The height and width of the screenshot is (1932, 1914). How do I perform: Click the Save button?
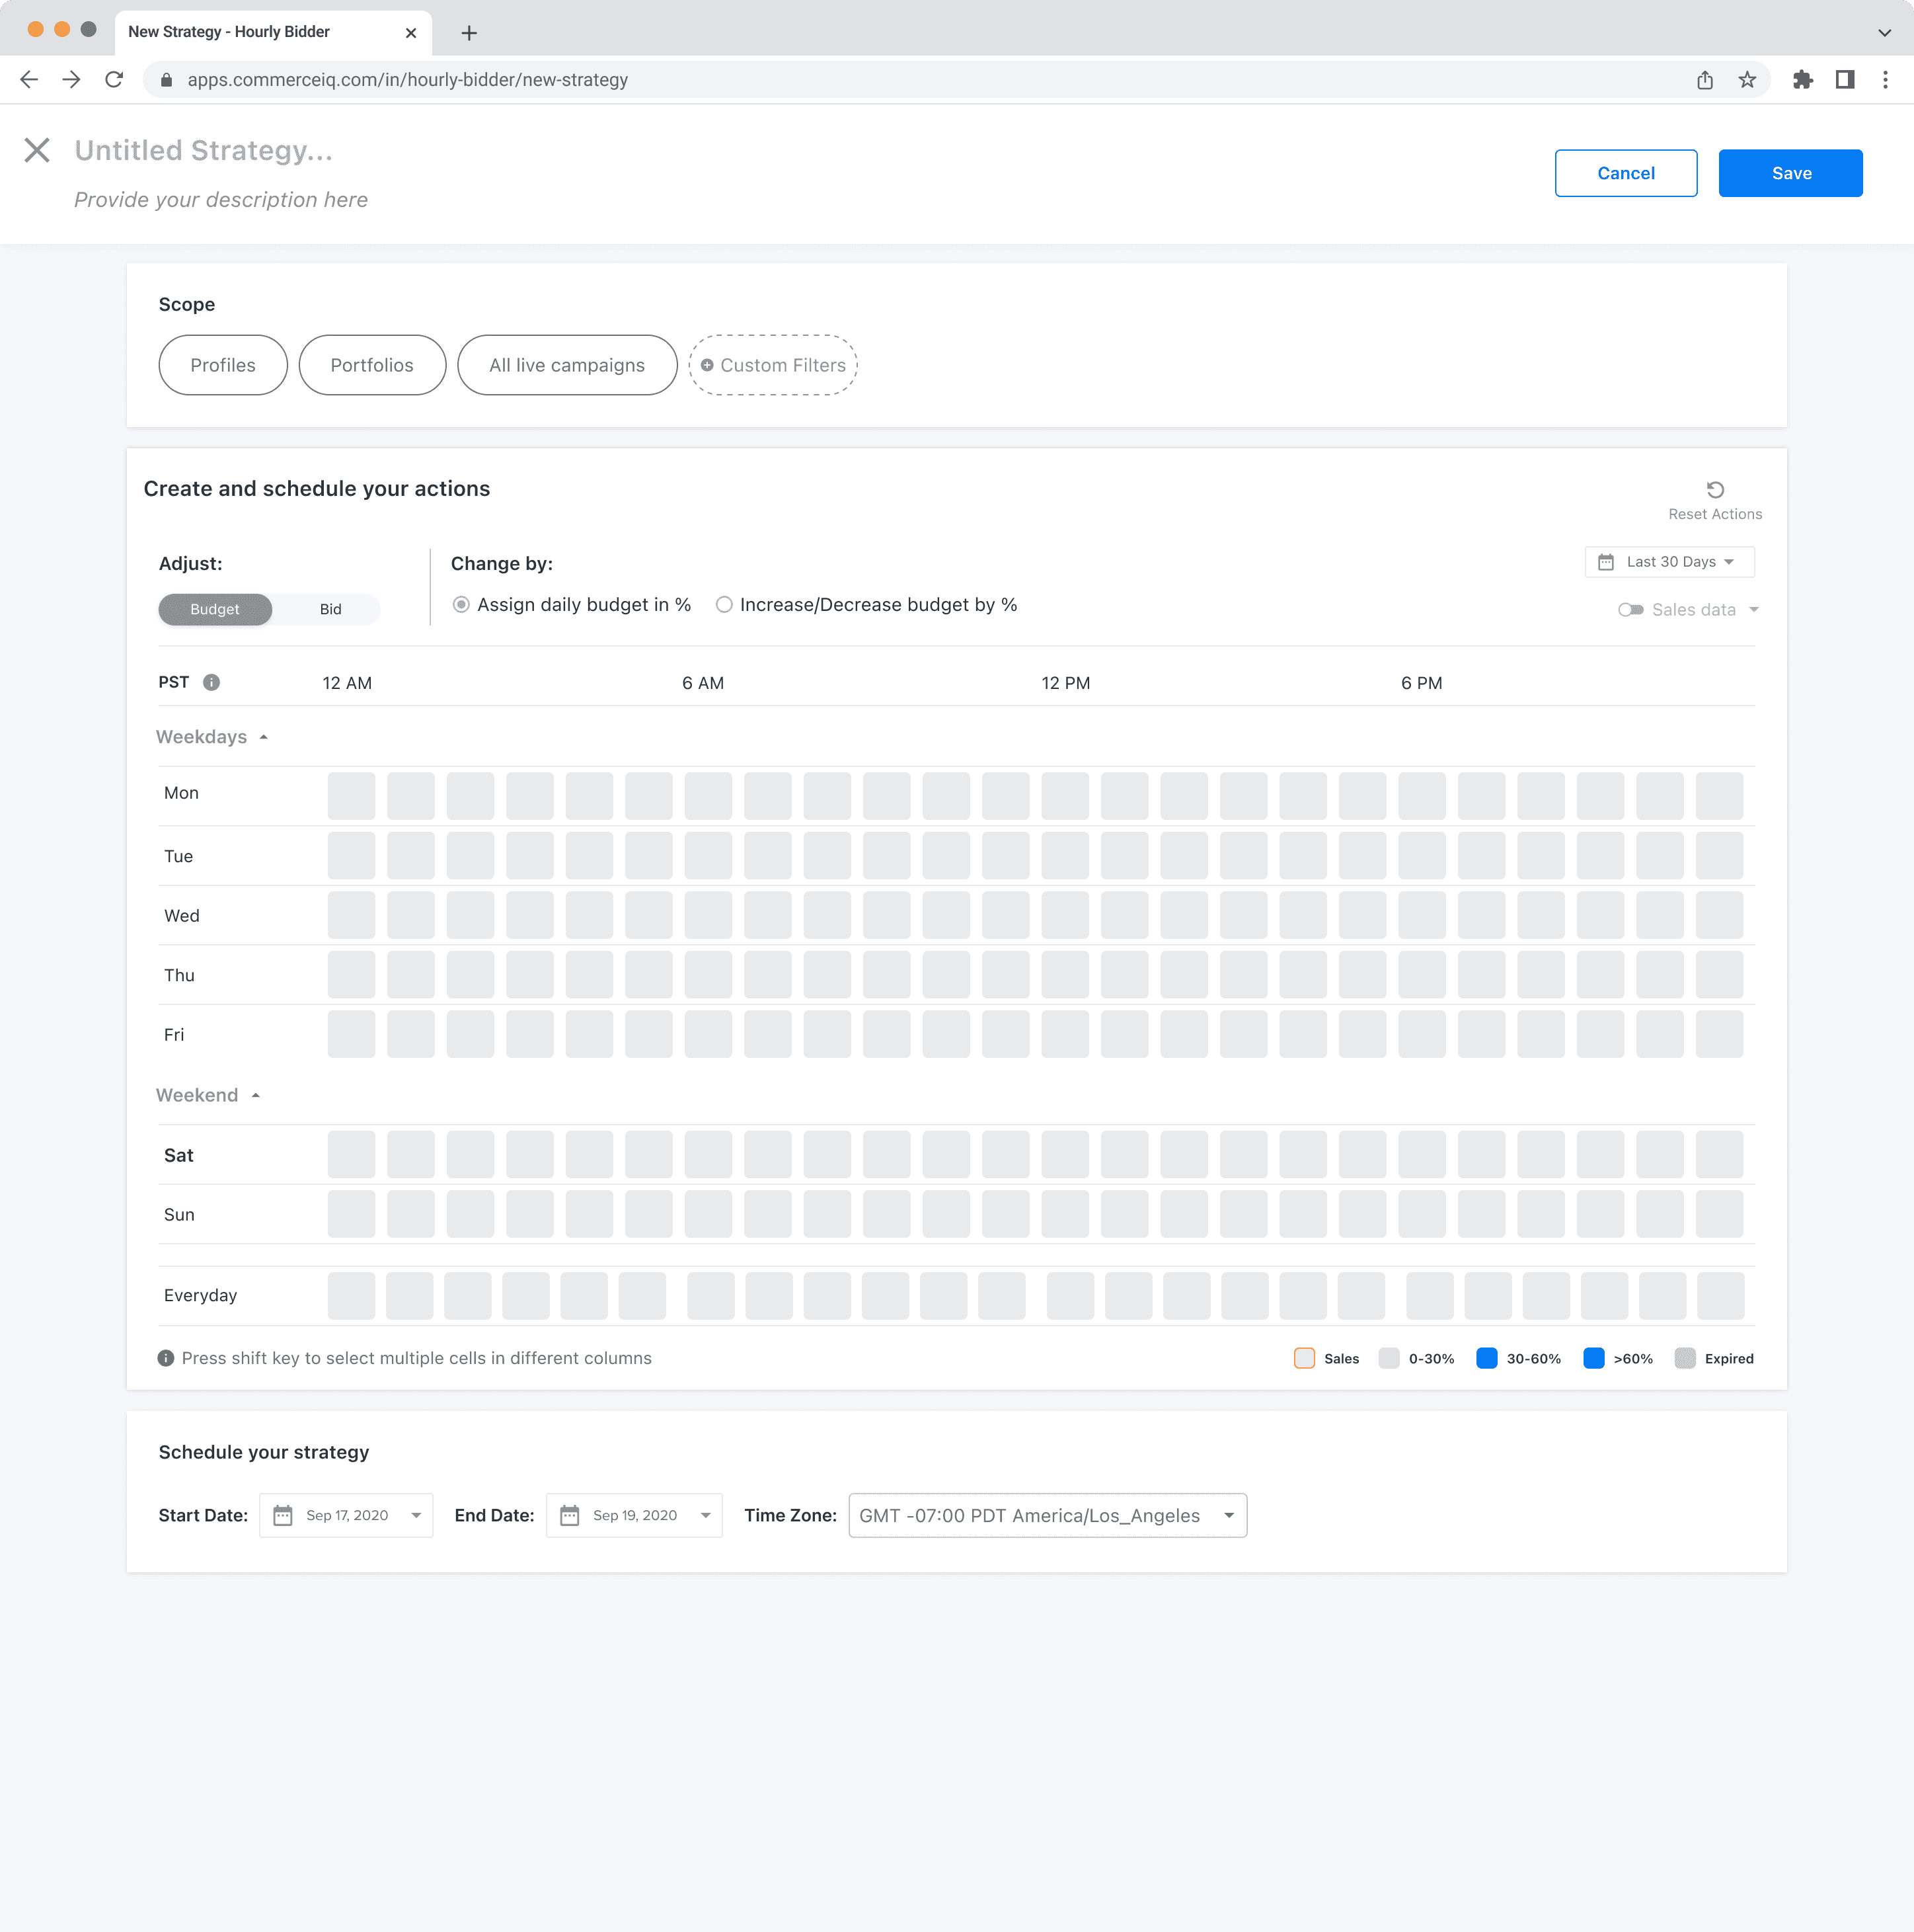pyautogui.click(x=1789, y=173)
